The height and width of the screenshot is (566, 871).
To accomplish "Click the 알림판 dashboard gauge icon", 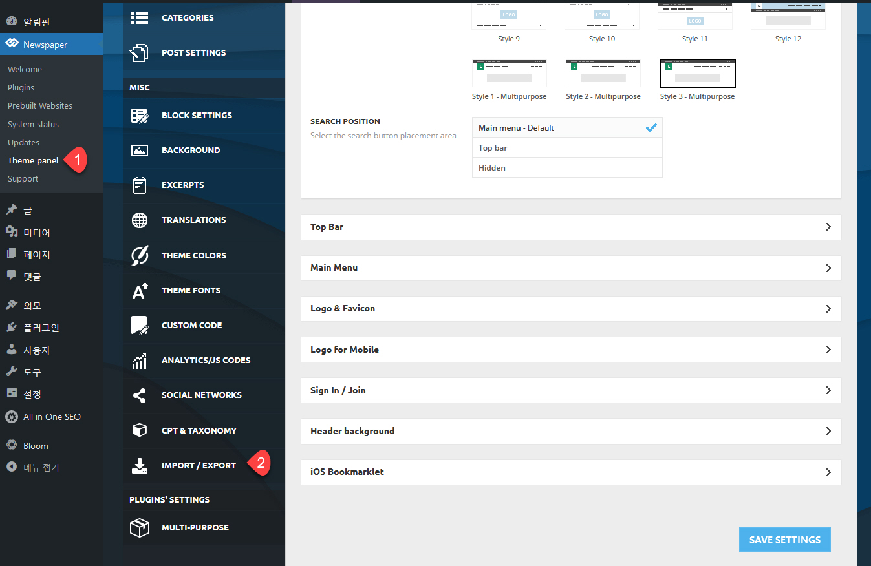I will tap(12, 22).
